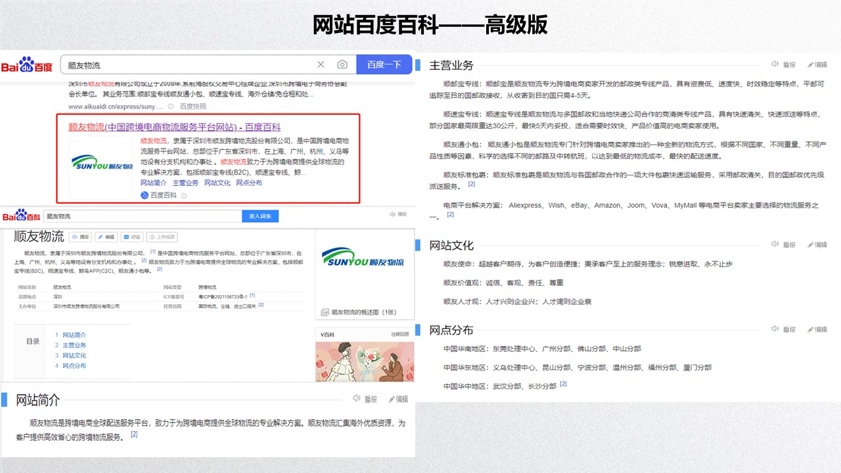This screenshot has height=473, width=841.
Task: Select the 顺友价值观 line text
Action: 503,282
